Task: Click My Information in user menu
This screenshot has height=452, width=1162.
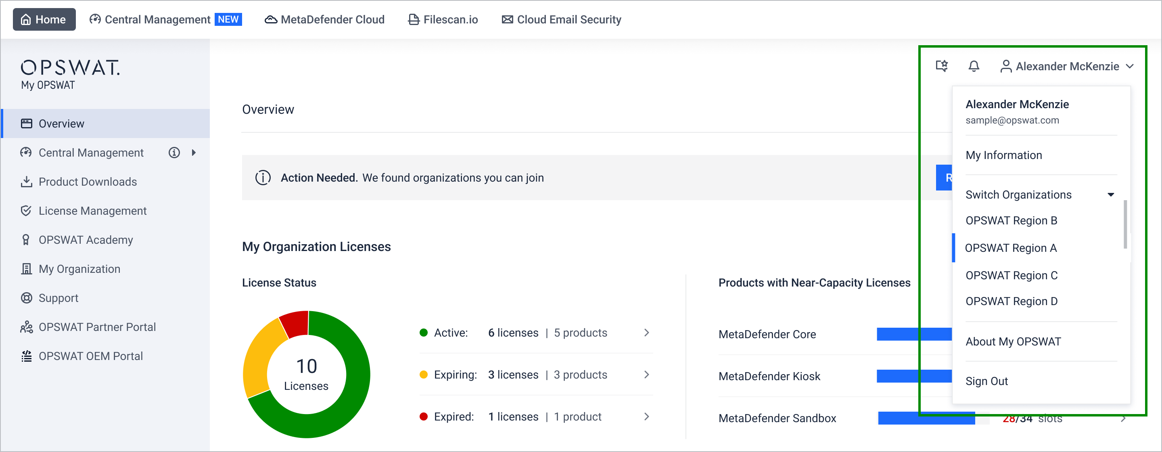Action: coord(1004,155)
